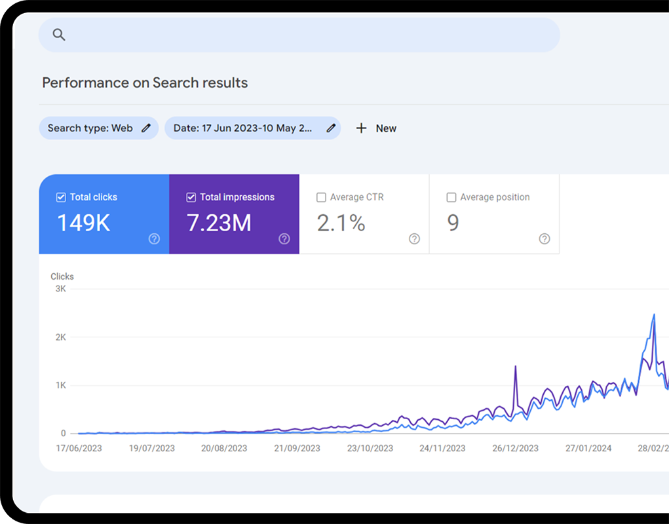The width and height of the screenshot is (669, 524).
Task: Open the help tooltip on Total impressions card
Action: click(x=284, y=239)
